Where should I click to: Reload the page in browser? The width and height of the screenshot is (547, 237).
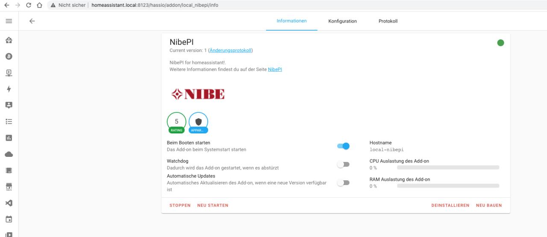pyautogui.click(x=28, y=5)
